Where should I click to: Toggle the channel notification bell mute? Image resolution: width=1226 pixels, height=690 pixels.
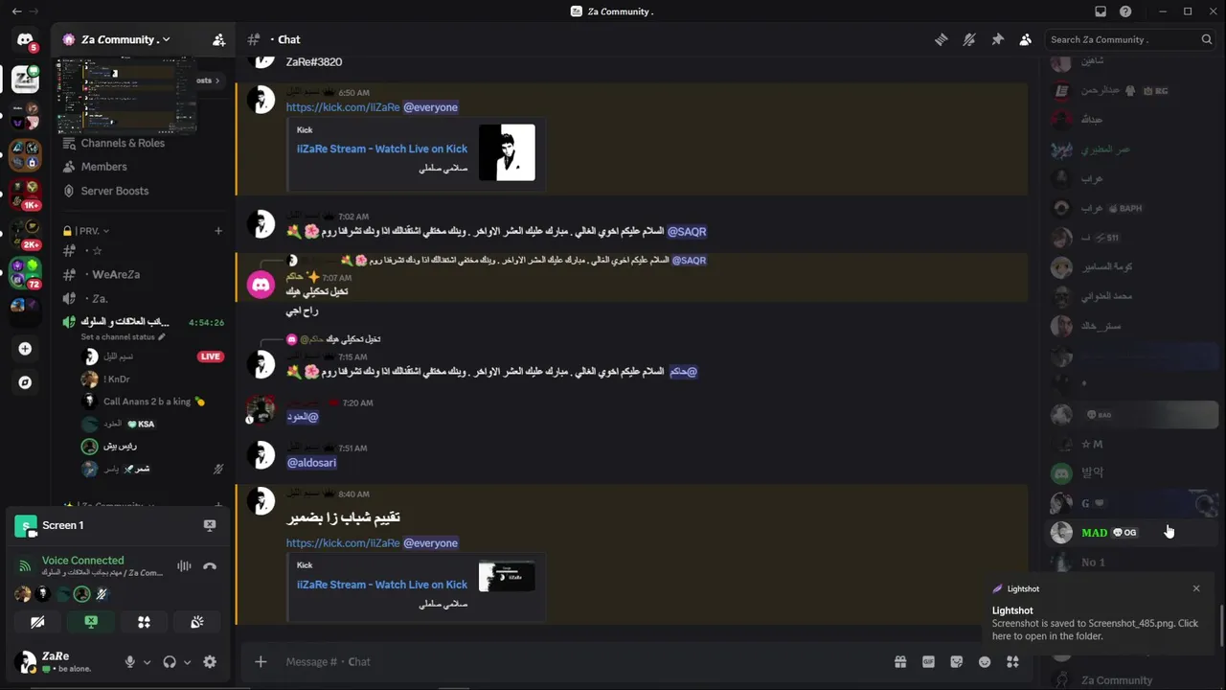coord(969,39)
